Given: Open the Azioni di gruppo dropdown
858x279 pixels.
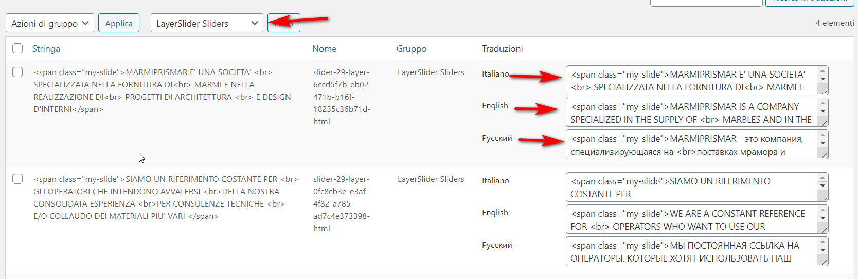Looking at the screenshot, I should coord(50,23).
